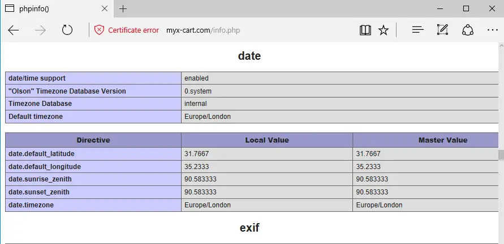Add page to favorites star
This screenshot has width=504, height=244.
point(384,30)
